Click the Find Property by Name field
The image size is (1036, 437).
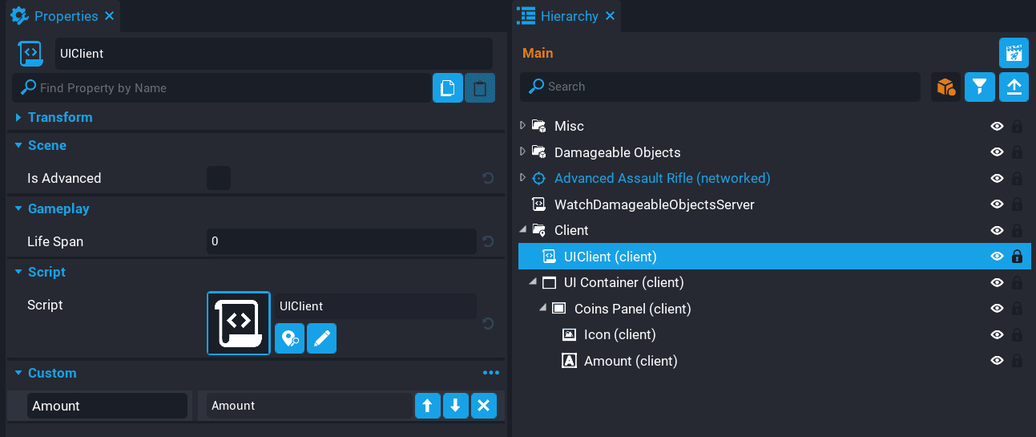point(224,88)
